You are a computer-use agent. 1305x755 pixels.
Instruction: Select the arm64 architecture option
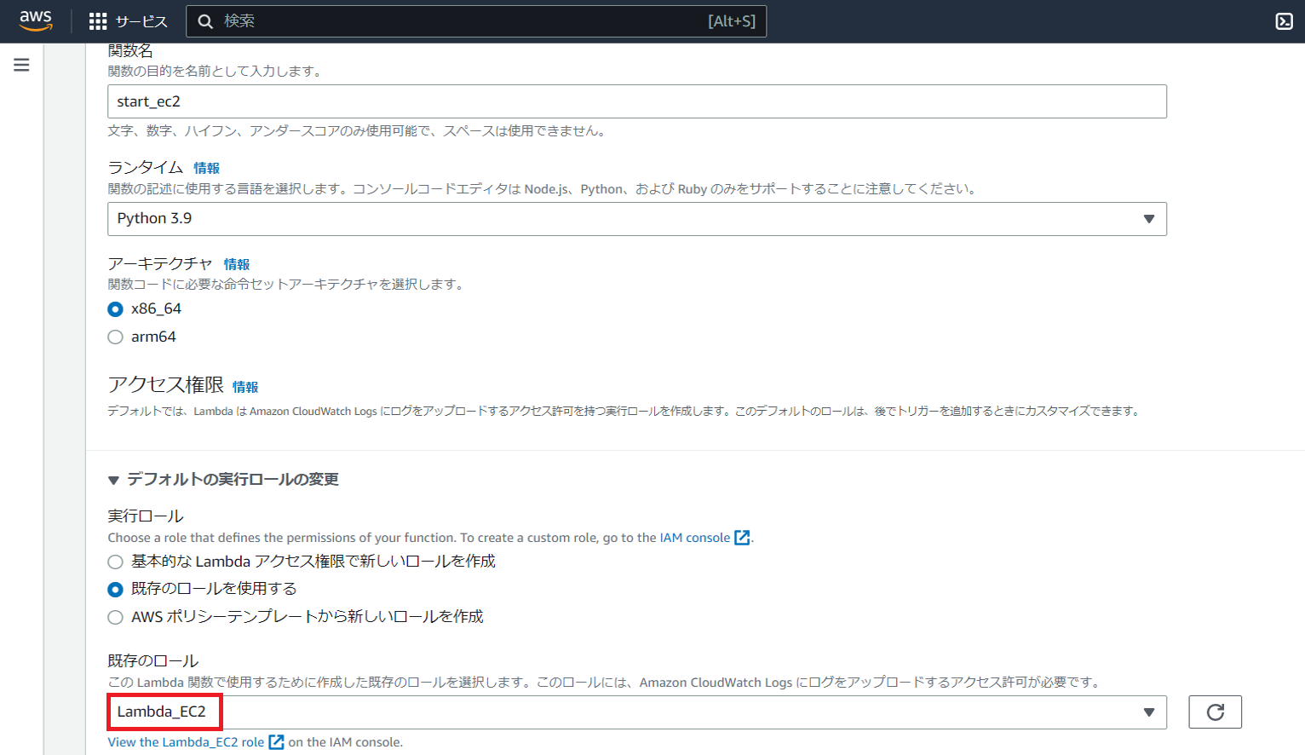116,337
